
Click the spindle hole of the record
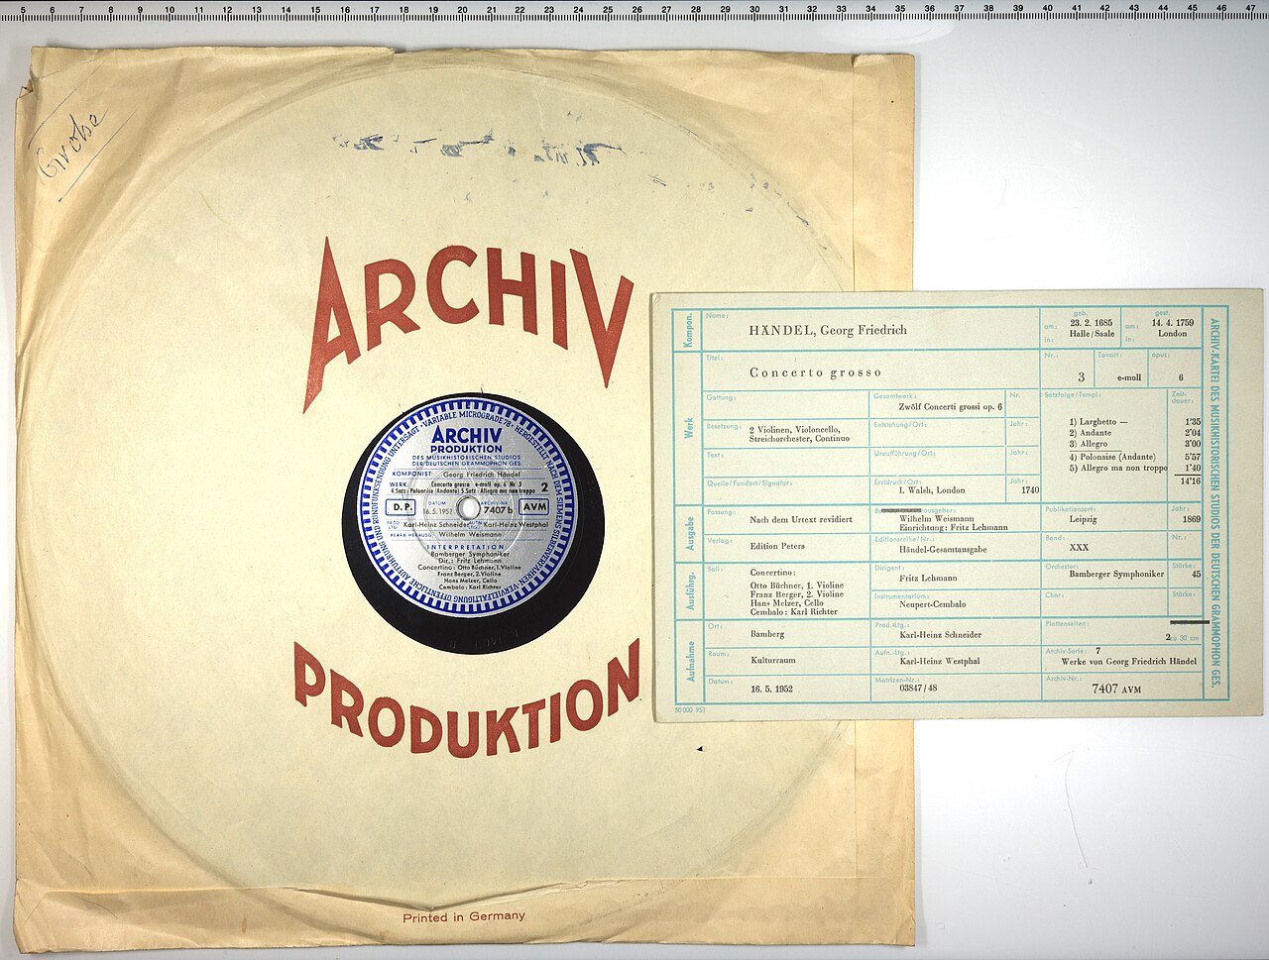click(468, 508)
